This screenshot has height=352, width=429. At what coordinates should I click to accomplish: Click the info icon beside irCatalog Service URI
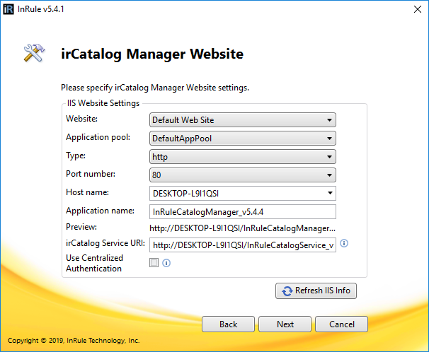coord(344,243)
